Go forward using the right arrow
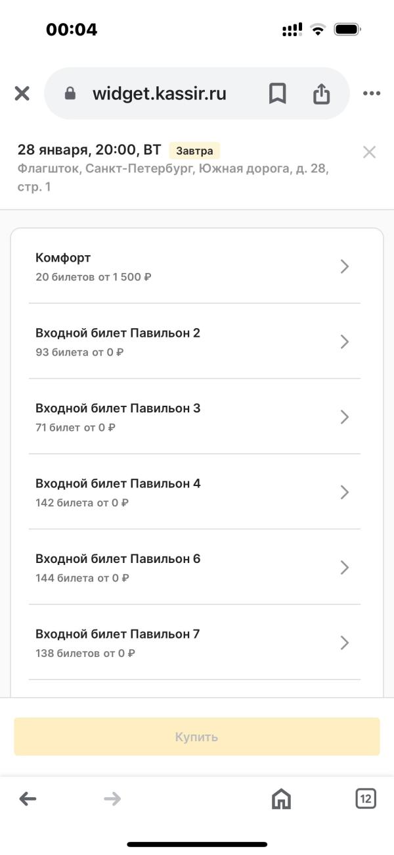 point(112,799)
